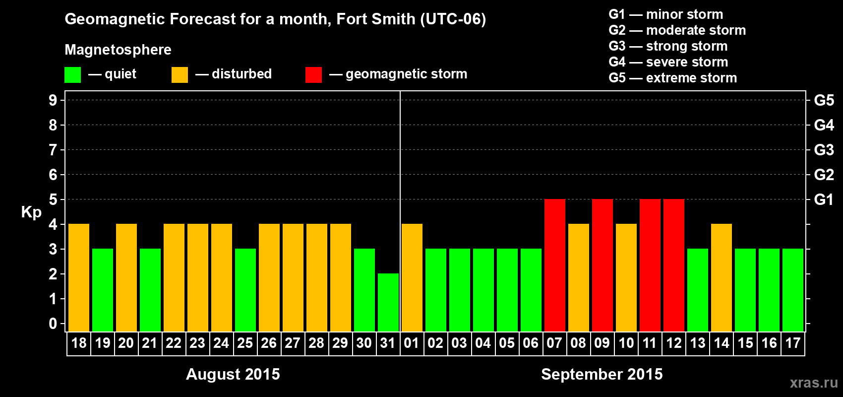Image resolution: width=843 pixels, height=397 pixels.
Task: Click the orange bar for August 27
Action: 293,278
